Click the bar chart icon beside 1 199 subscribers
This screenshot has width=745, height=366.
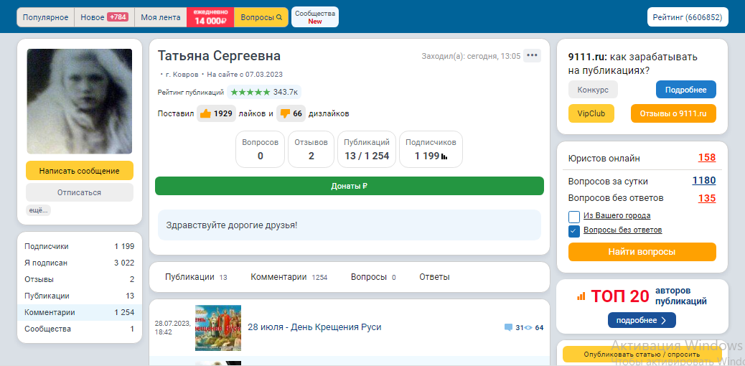[445, 156]
